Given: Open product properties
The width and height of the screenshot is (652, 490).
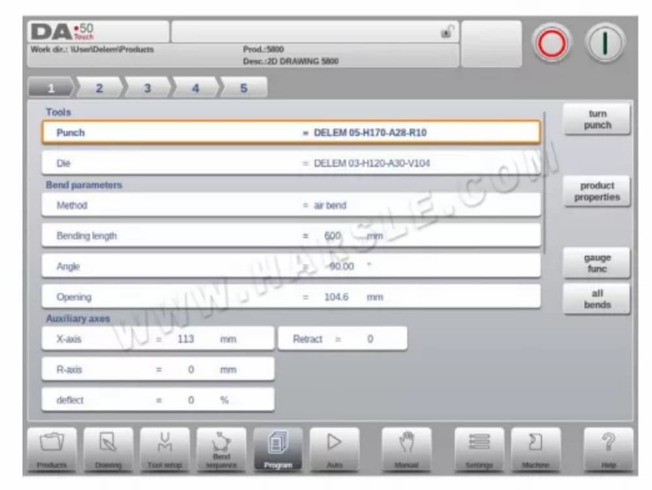Looking at the screenshot, I should (x=597, y=191).
